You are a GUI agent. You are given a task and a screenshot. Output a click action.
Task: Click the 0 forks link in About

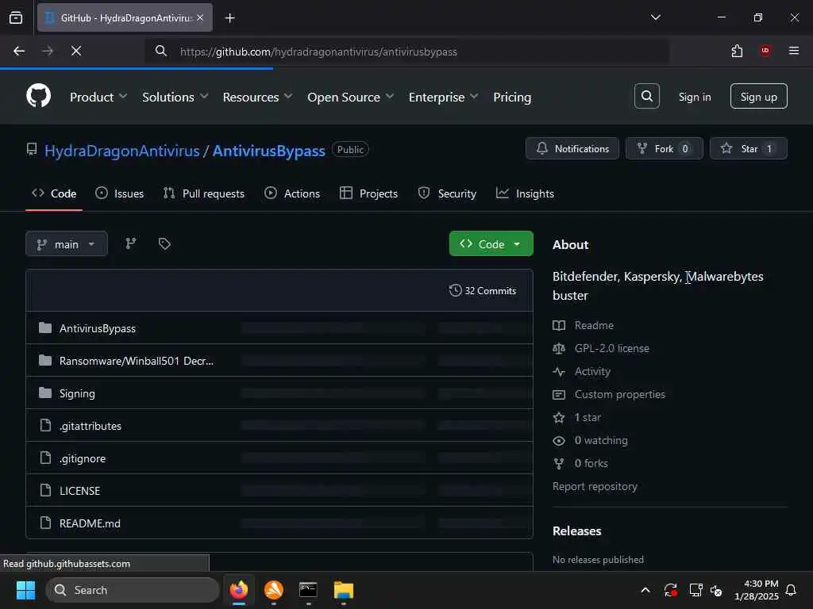pos(580,463)
